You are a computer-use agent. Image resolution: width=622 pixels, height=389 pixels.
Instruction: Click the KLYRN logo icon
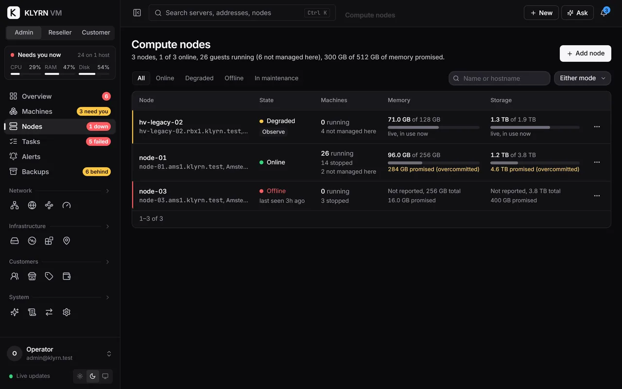14,13
